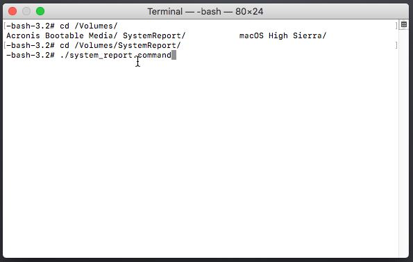
Task: Click the closing bracket mark beside SystemReport command
Action: pyautogui.click(x=396, y=45)
